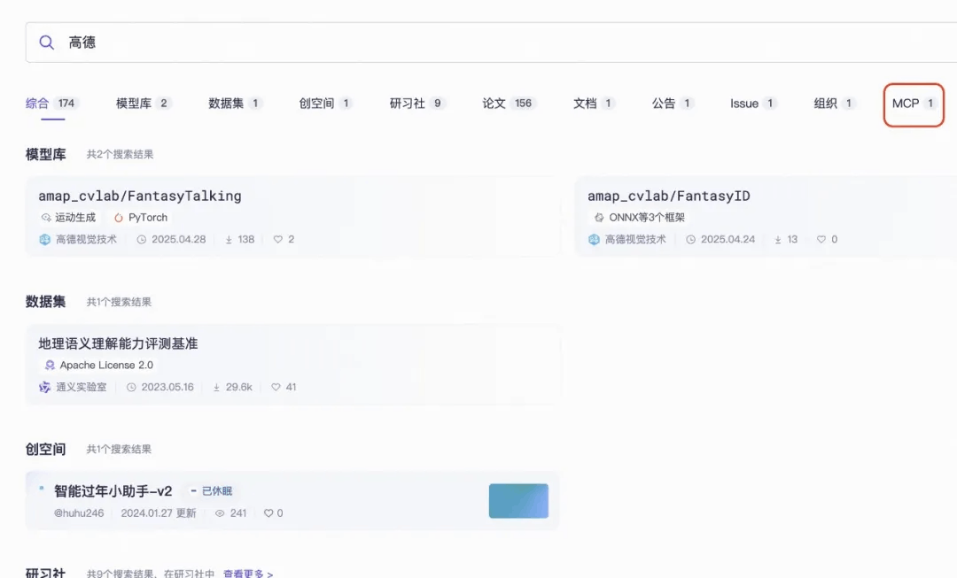Click the ONNX等3个框架 icon
The width and height of the screenshot is (957, 578).
pyautogui.click(x=599, y=218)
